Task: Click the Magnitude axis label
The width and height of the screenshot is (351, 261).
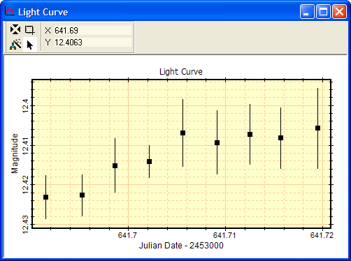Action: coord(15,154)
